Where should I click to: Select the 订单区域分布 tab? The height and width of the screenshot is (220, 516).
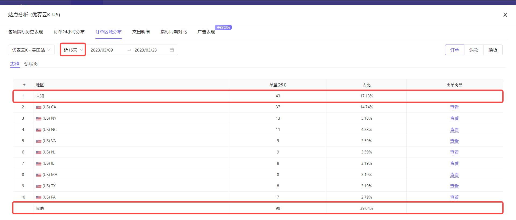pyautogui.click(x=108, y=32)
